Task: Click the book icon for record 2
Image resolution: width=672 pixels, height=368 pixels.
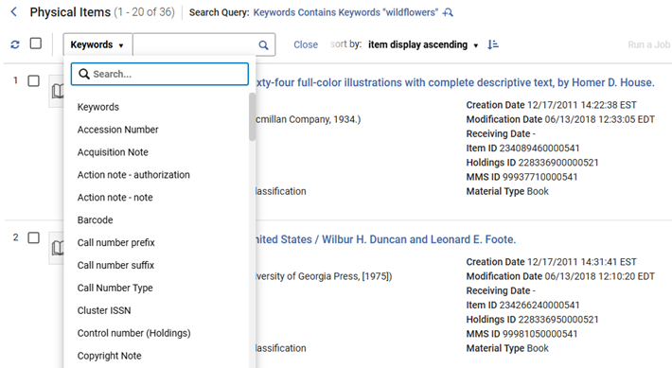Action: click(x=58, y=248)
